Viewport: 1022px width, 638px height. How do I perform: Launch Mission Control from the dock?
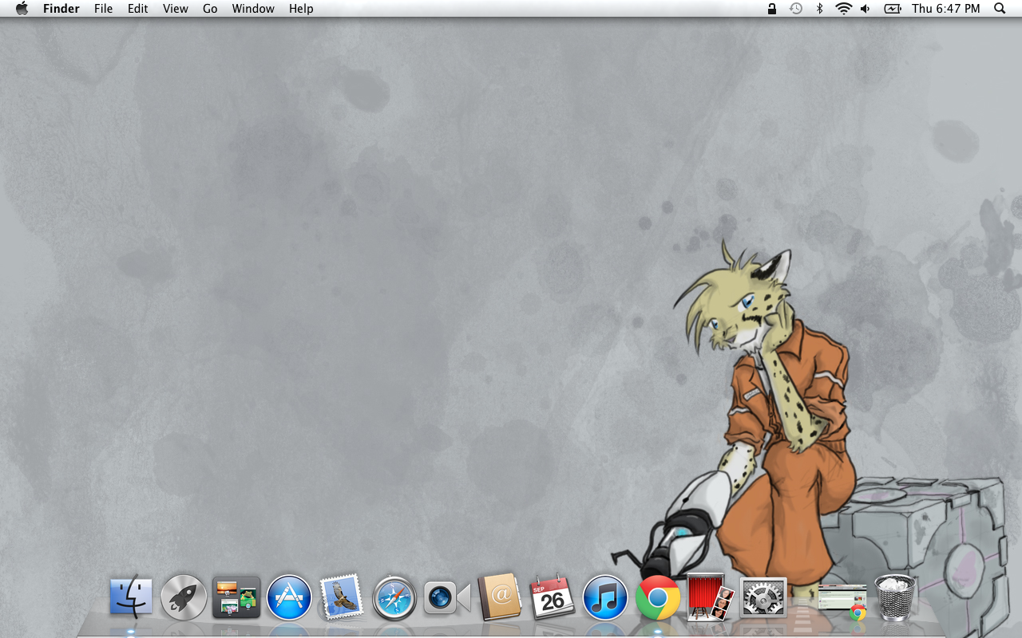236,597
